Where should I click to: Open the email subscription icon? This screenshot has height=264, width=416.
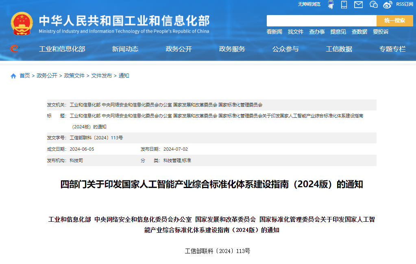pos(359,4)
